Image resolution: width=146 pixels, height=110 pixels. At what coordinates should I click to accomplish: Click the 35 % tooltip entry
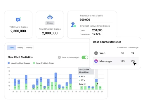click(x=82, y=80)
